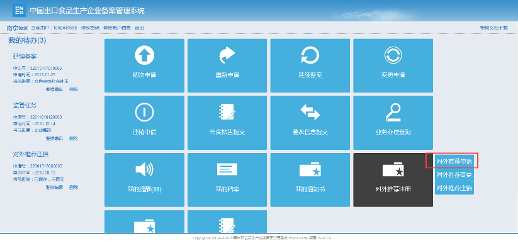This screenshot has width=518, height=243.
Task: Open the 注销申请 power-circle icon
Action: (x=144, y=112)
